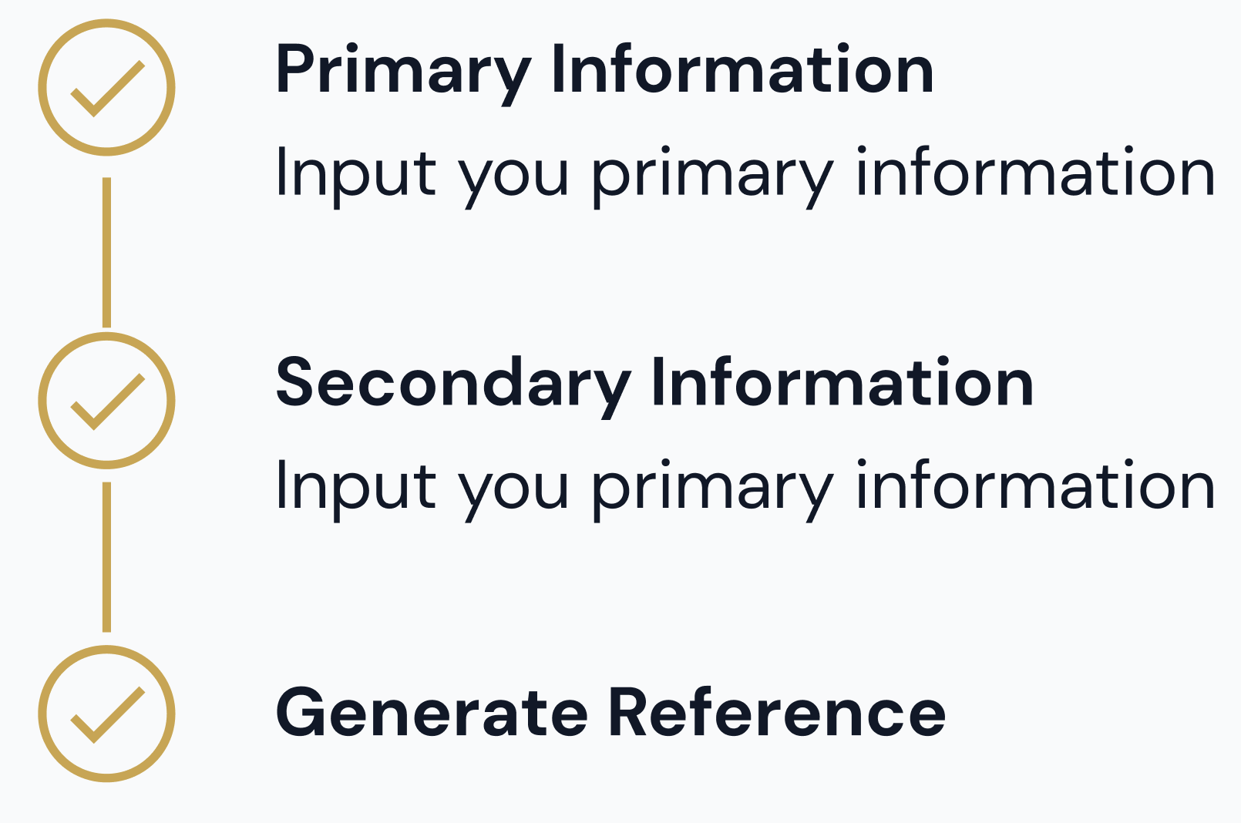The width and height of the screenshot is (1241, 823).
Task: Click the word "information" ending the second description
Action: [1035, 487]
